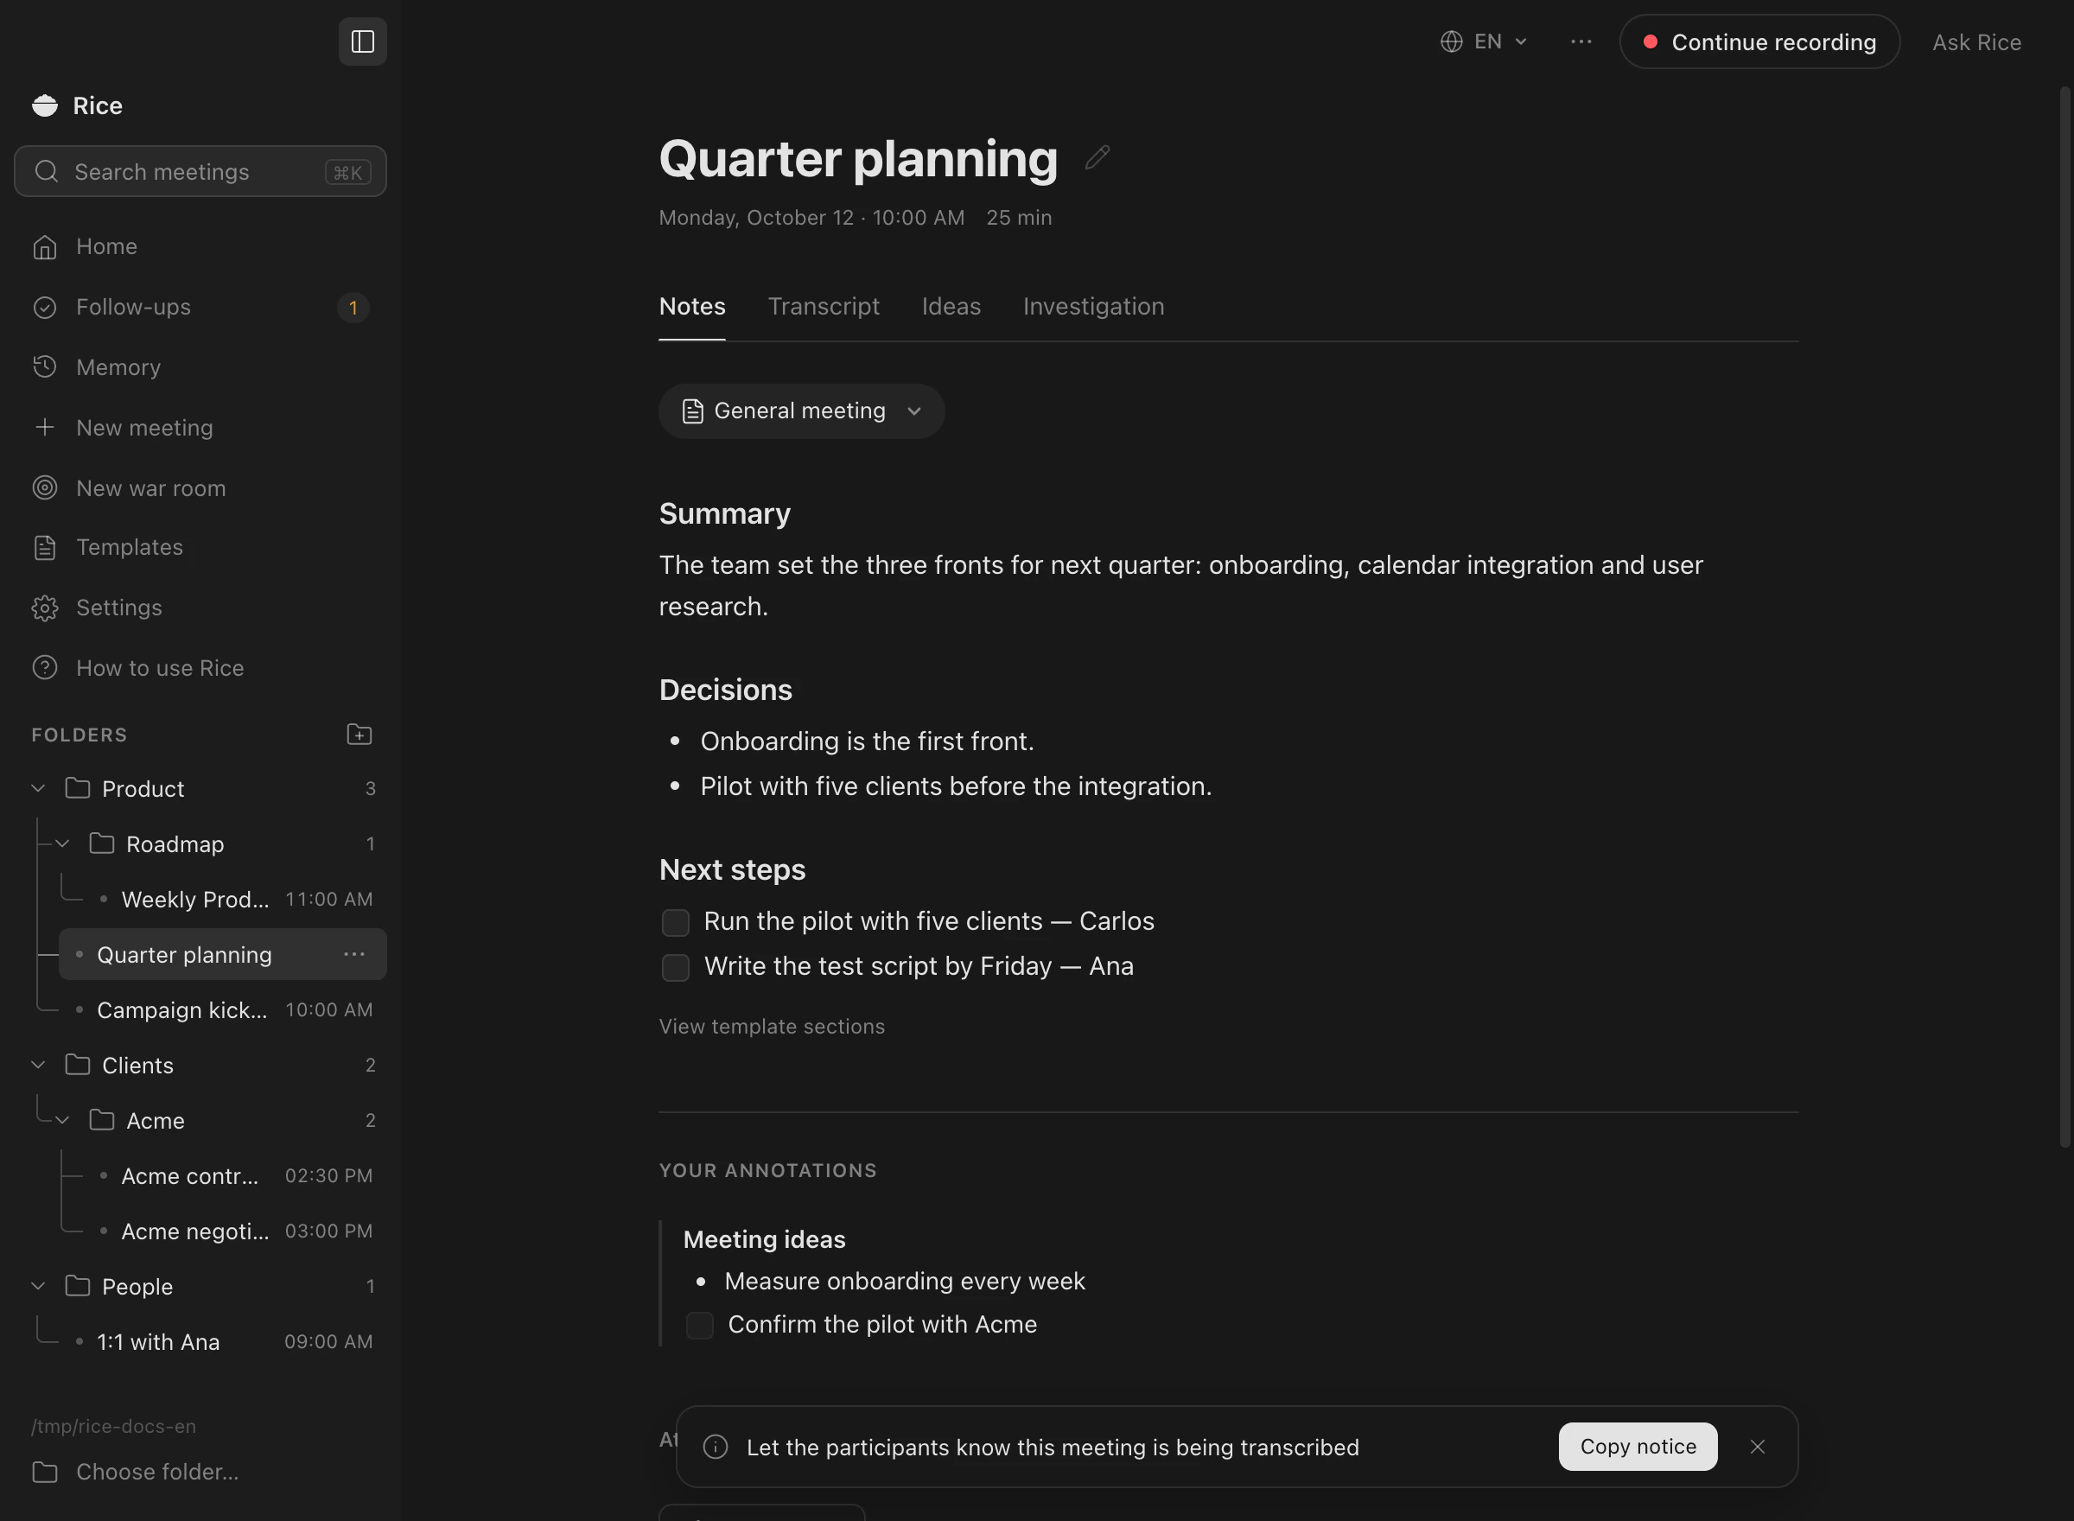The height and width of the screenshot is (1521, 2074).
Task: Collapse the Product folder chevron
Action: point(39,788)
